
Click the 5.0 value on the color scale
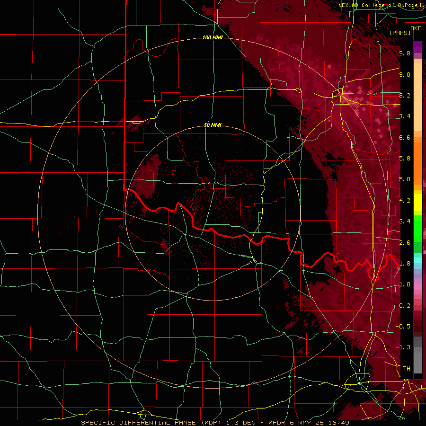click(405, 179)
